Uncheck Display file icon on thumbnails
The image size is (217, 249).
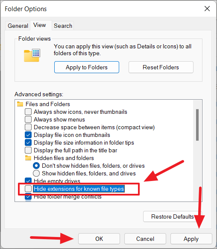pyautogui.click(x=28, y=135)
